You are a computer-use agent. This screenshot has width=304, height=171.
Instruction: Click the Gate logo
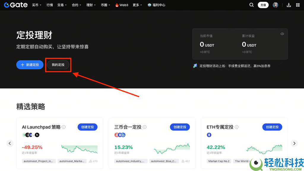[x=15, y=5]
